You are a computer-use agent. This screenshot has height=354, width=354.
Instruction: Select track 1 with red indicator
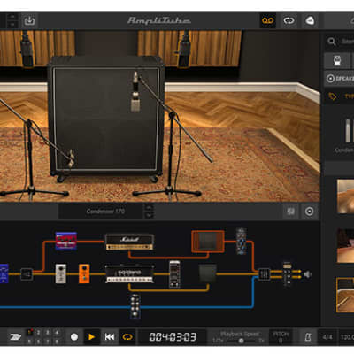pos(30,333)
